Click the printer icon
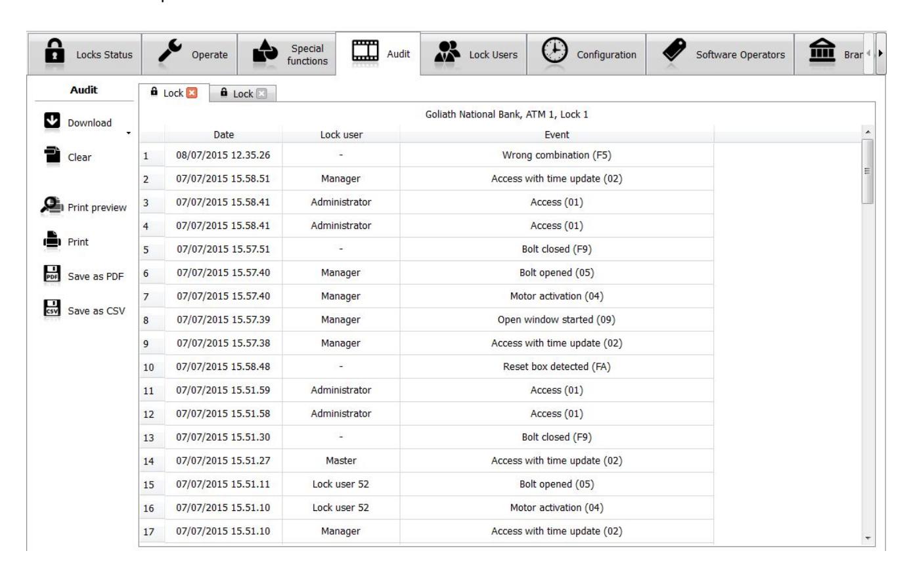This screenshot has width=911, height=570. pyautogui.click(x=51, y=241)
